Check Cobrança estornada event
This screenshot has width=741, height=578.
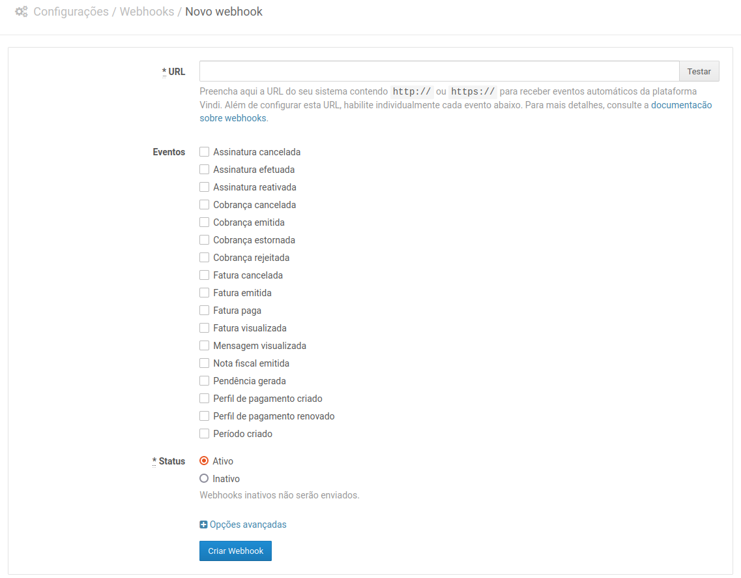tap(204, 240)
